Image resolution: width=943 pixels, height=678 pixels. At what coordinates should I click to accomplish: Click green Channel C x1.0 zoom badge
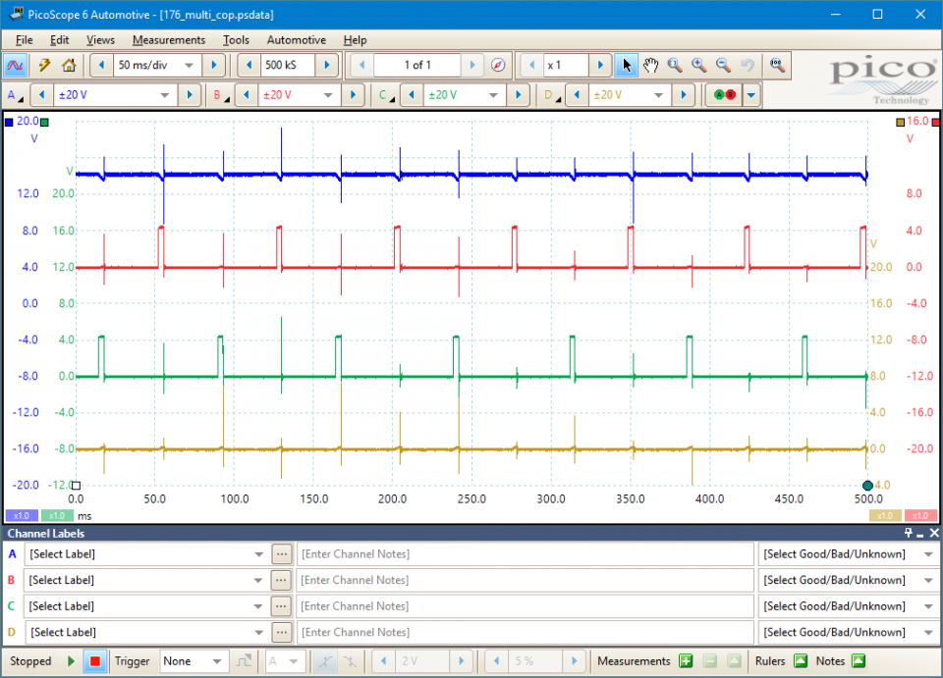point(57,516)
